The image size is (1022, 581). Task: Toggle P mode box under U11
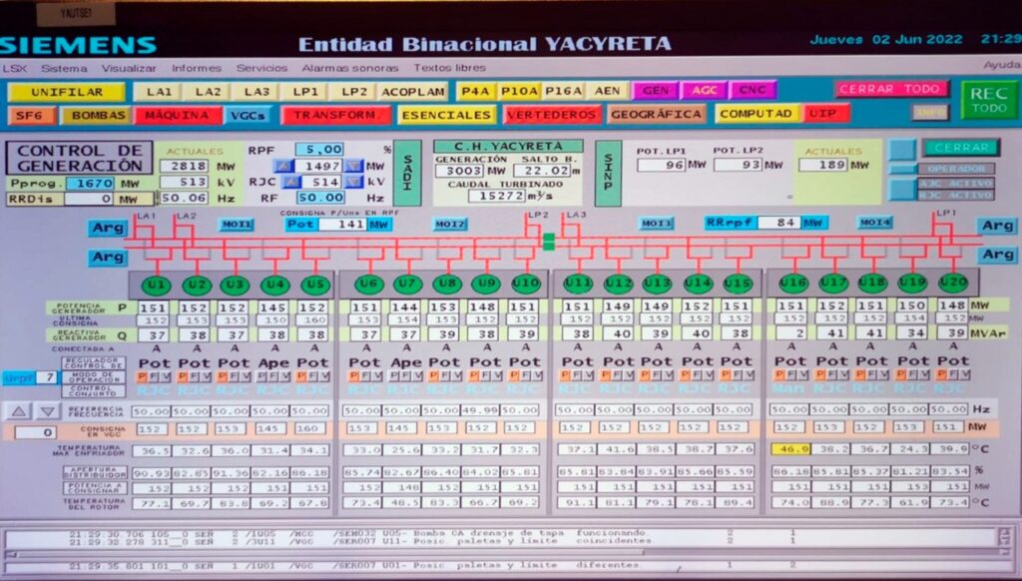[x=565, y=375]
